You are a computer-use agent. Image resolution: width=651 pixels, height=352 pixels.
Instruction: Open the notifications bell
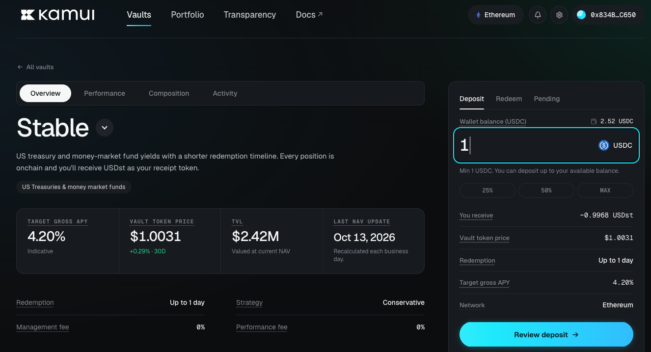(538, 15)
